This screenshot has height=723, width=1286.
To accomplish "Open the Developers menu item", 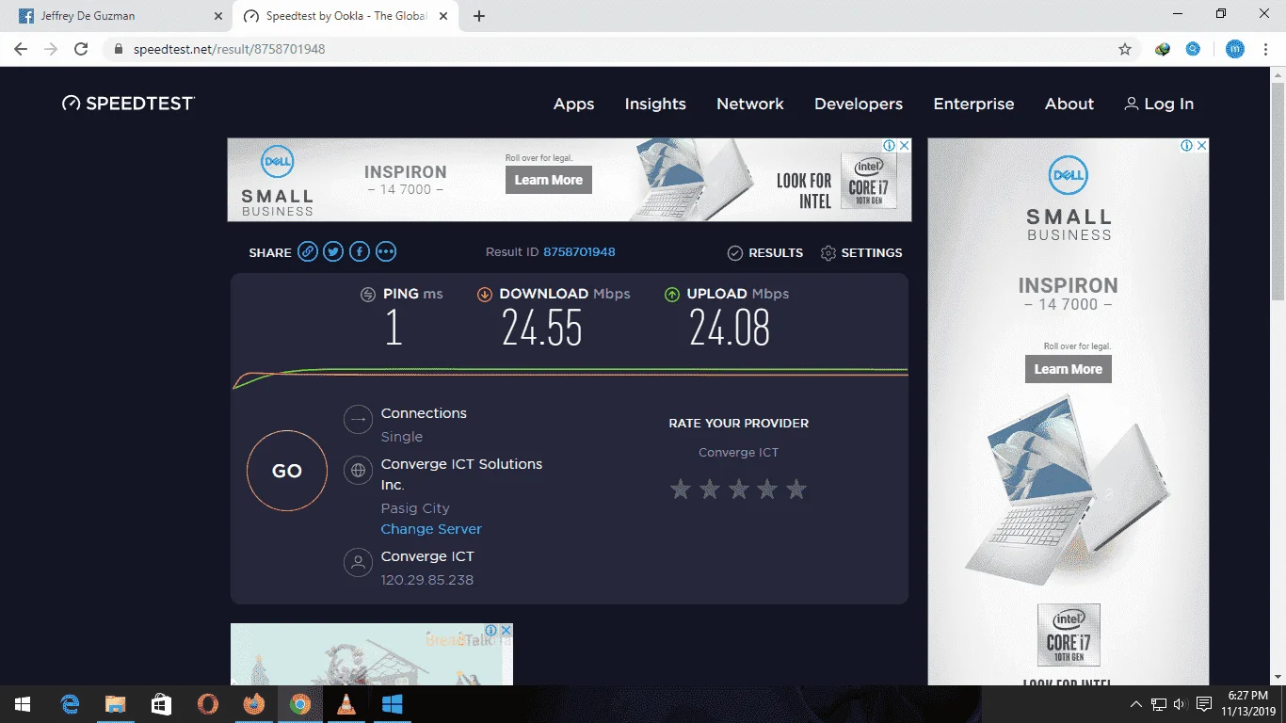I will tap(859, 104).
